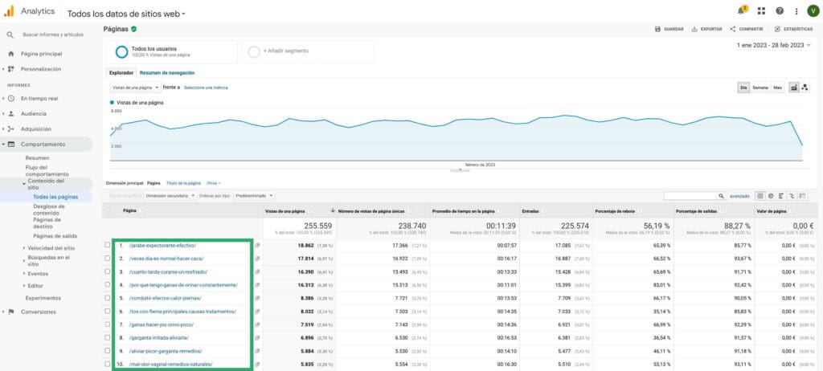823x371 pixels.
Task: Click the Compartir share icon
Action: pos(733,29)
